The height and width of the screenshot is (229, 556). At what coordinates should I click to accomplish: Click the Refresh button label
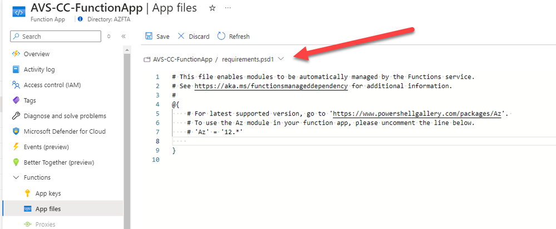239,37
